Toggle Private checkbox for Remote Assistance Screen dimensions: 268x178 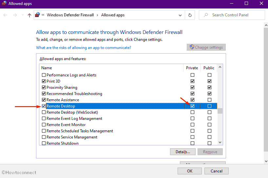pos(192,100)
